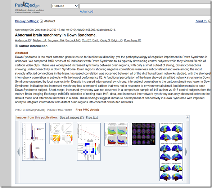Open the Free PMC Article link

pos(87,110)
